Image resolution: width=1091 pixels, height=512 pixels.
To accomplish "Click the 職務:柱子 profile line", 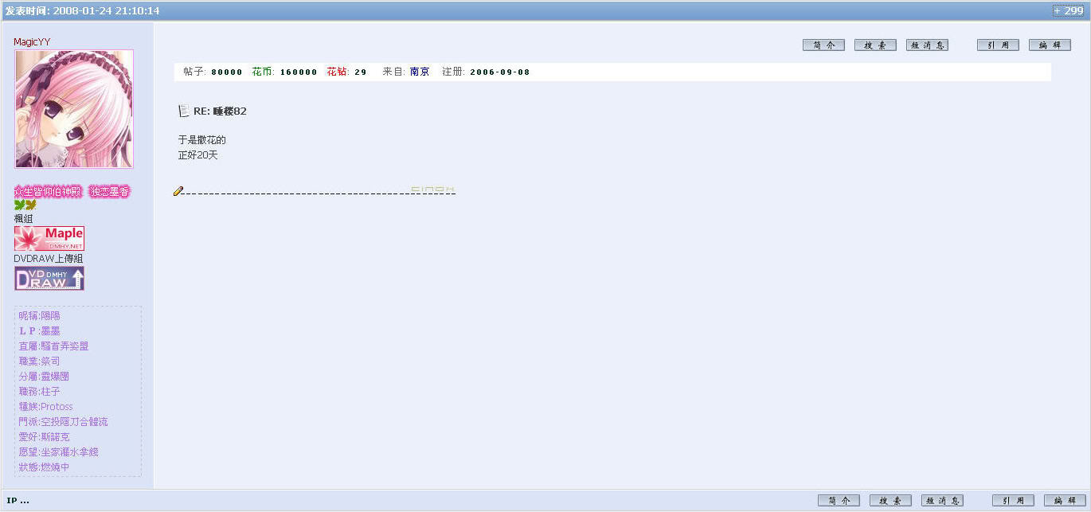I will pos(39,392).
